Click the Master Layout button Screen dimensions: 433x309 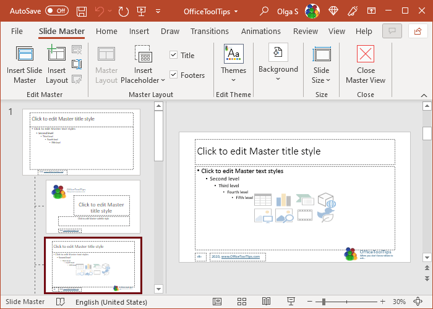(x=106, y=65)
